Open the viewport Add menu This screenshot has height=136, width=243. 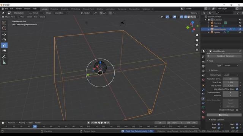pos(36,17)
